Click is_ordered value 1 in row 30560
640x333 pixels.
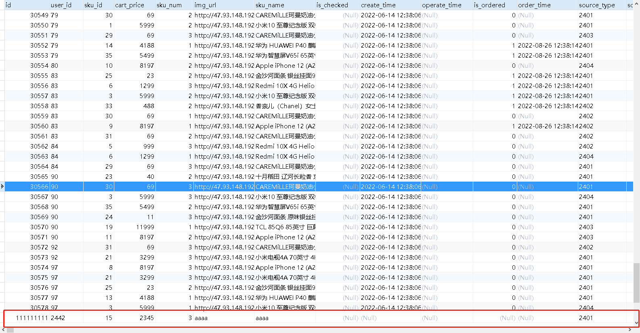tap(495, 126)
